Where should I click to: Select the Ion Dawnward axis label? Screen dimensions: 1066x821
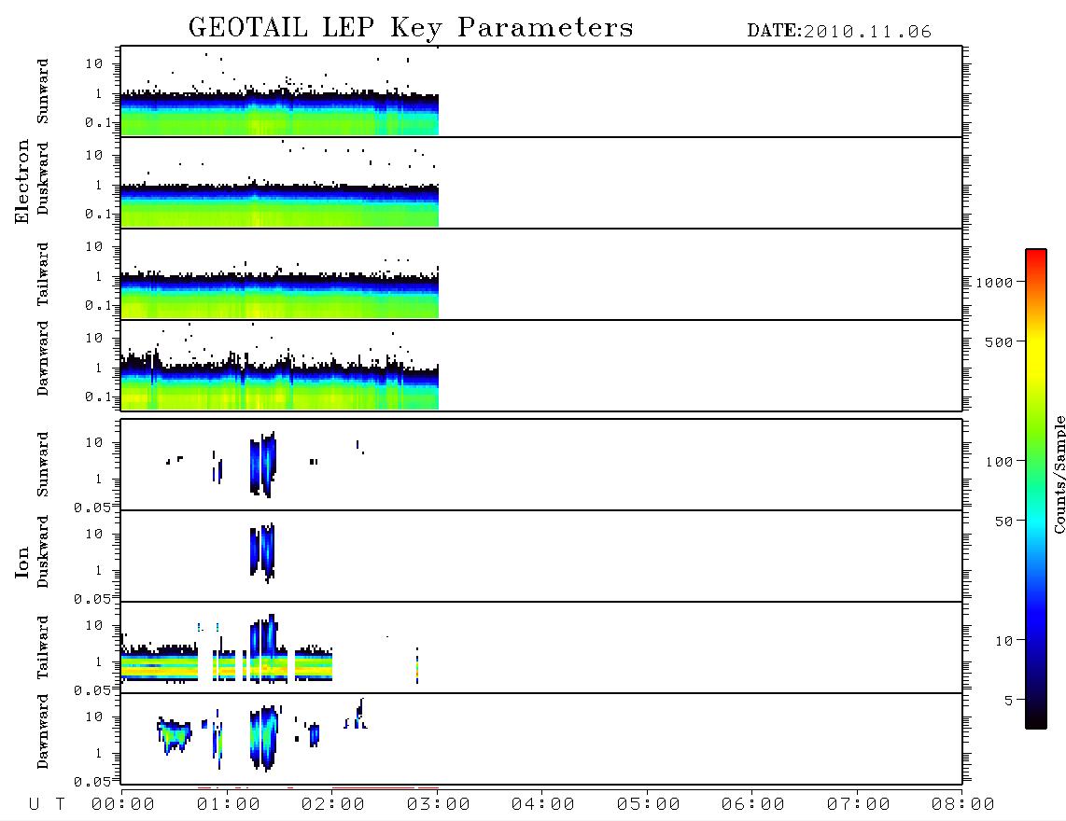[43, 731]
